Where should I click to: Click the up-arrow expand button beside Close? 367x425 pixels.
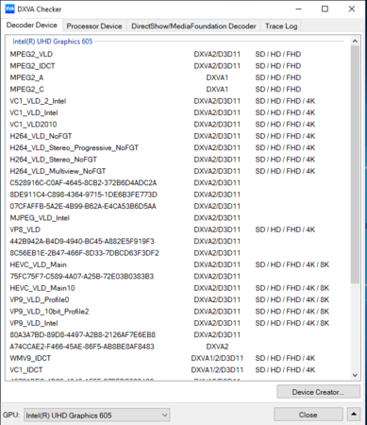click(x=354, y=415)
